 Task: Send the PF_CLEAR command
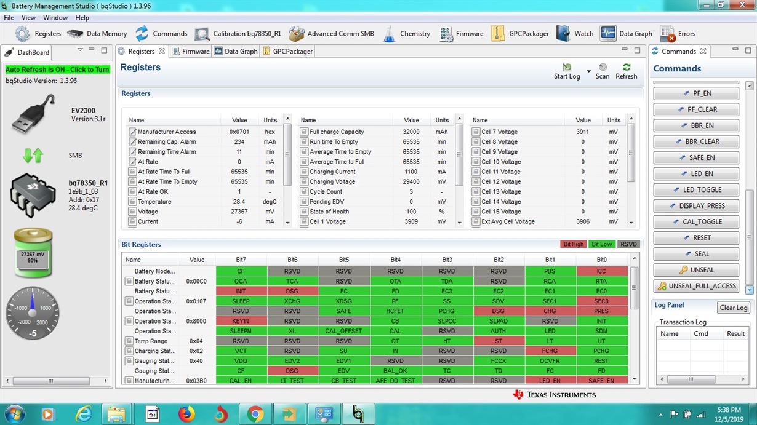pos(696,109)
